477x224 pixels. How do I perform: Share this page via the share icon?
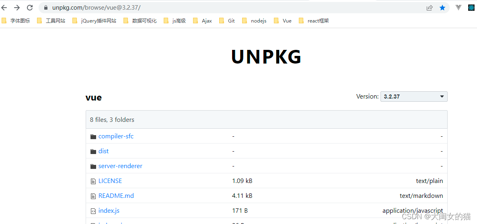429,8
